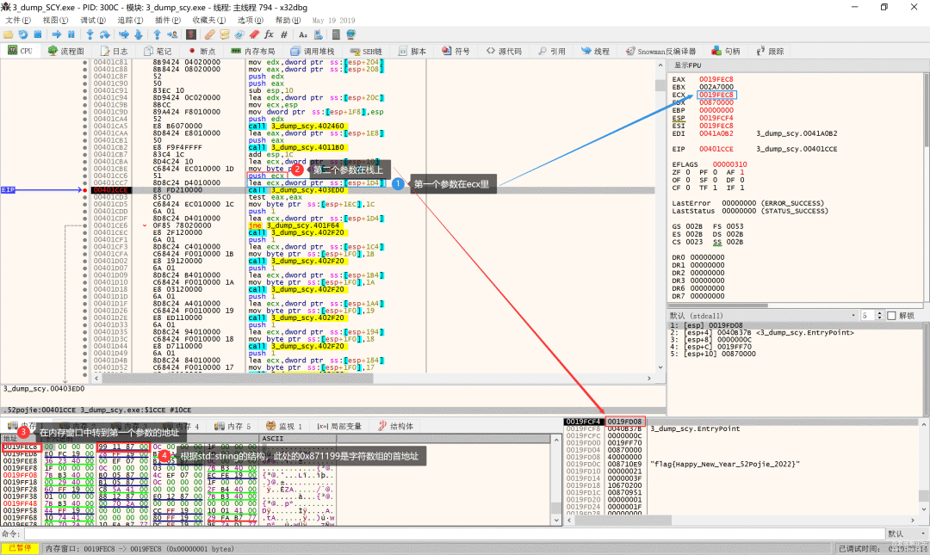Toggle the 解锁 checkbox
The height and width of the screenshot is (555, 930).
(x=890, y=315)
